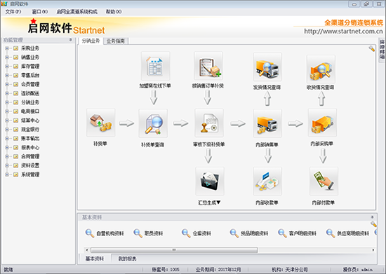Expand the 报表中心 tree node

pyautogui.click(x=7, y=147)
